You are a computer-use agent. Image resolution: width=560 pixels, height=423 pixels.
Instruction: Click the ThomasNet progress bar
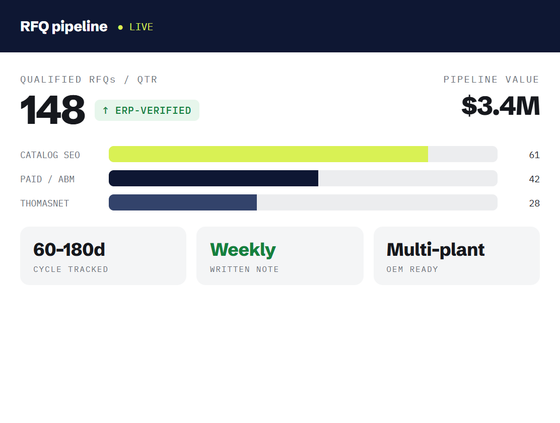pyautogui.click(x=303, y=202)
